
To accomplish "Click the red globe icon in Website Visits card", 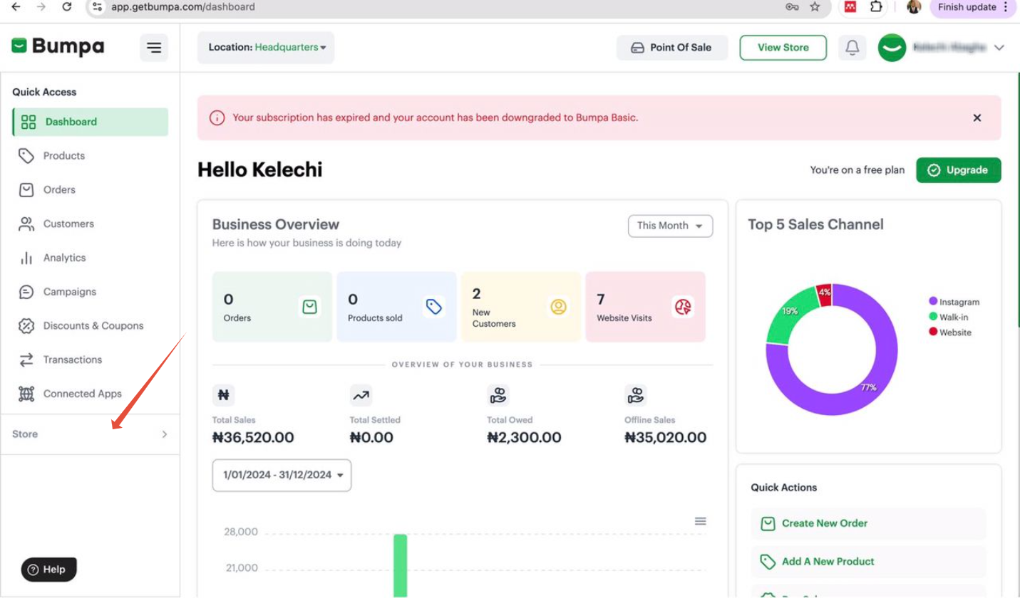I will pos(683,307).
